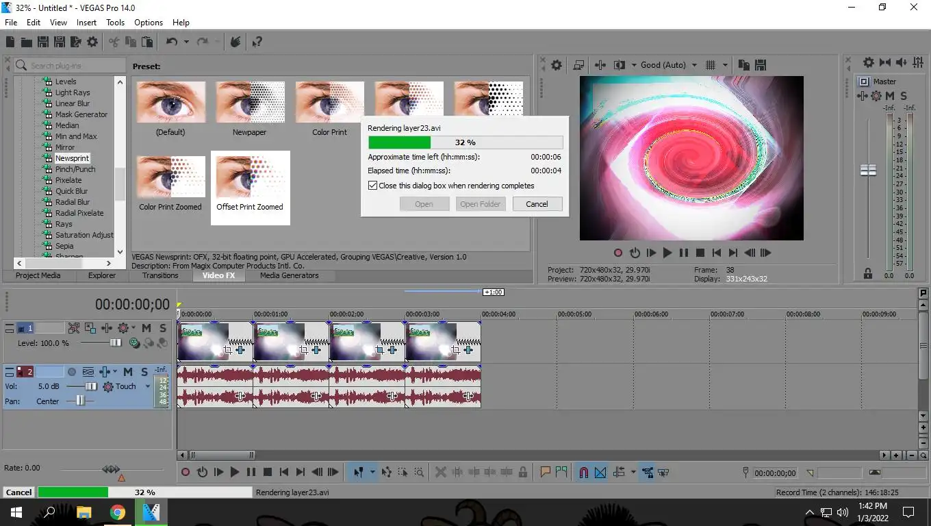Select the Pixelate plug-in
Viewport: 931px width, 526px height.
pos(68,180)
